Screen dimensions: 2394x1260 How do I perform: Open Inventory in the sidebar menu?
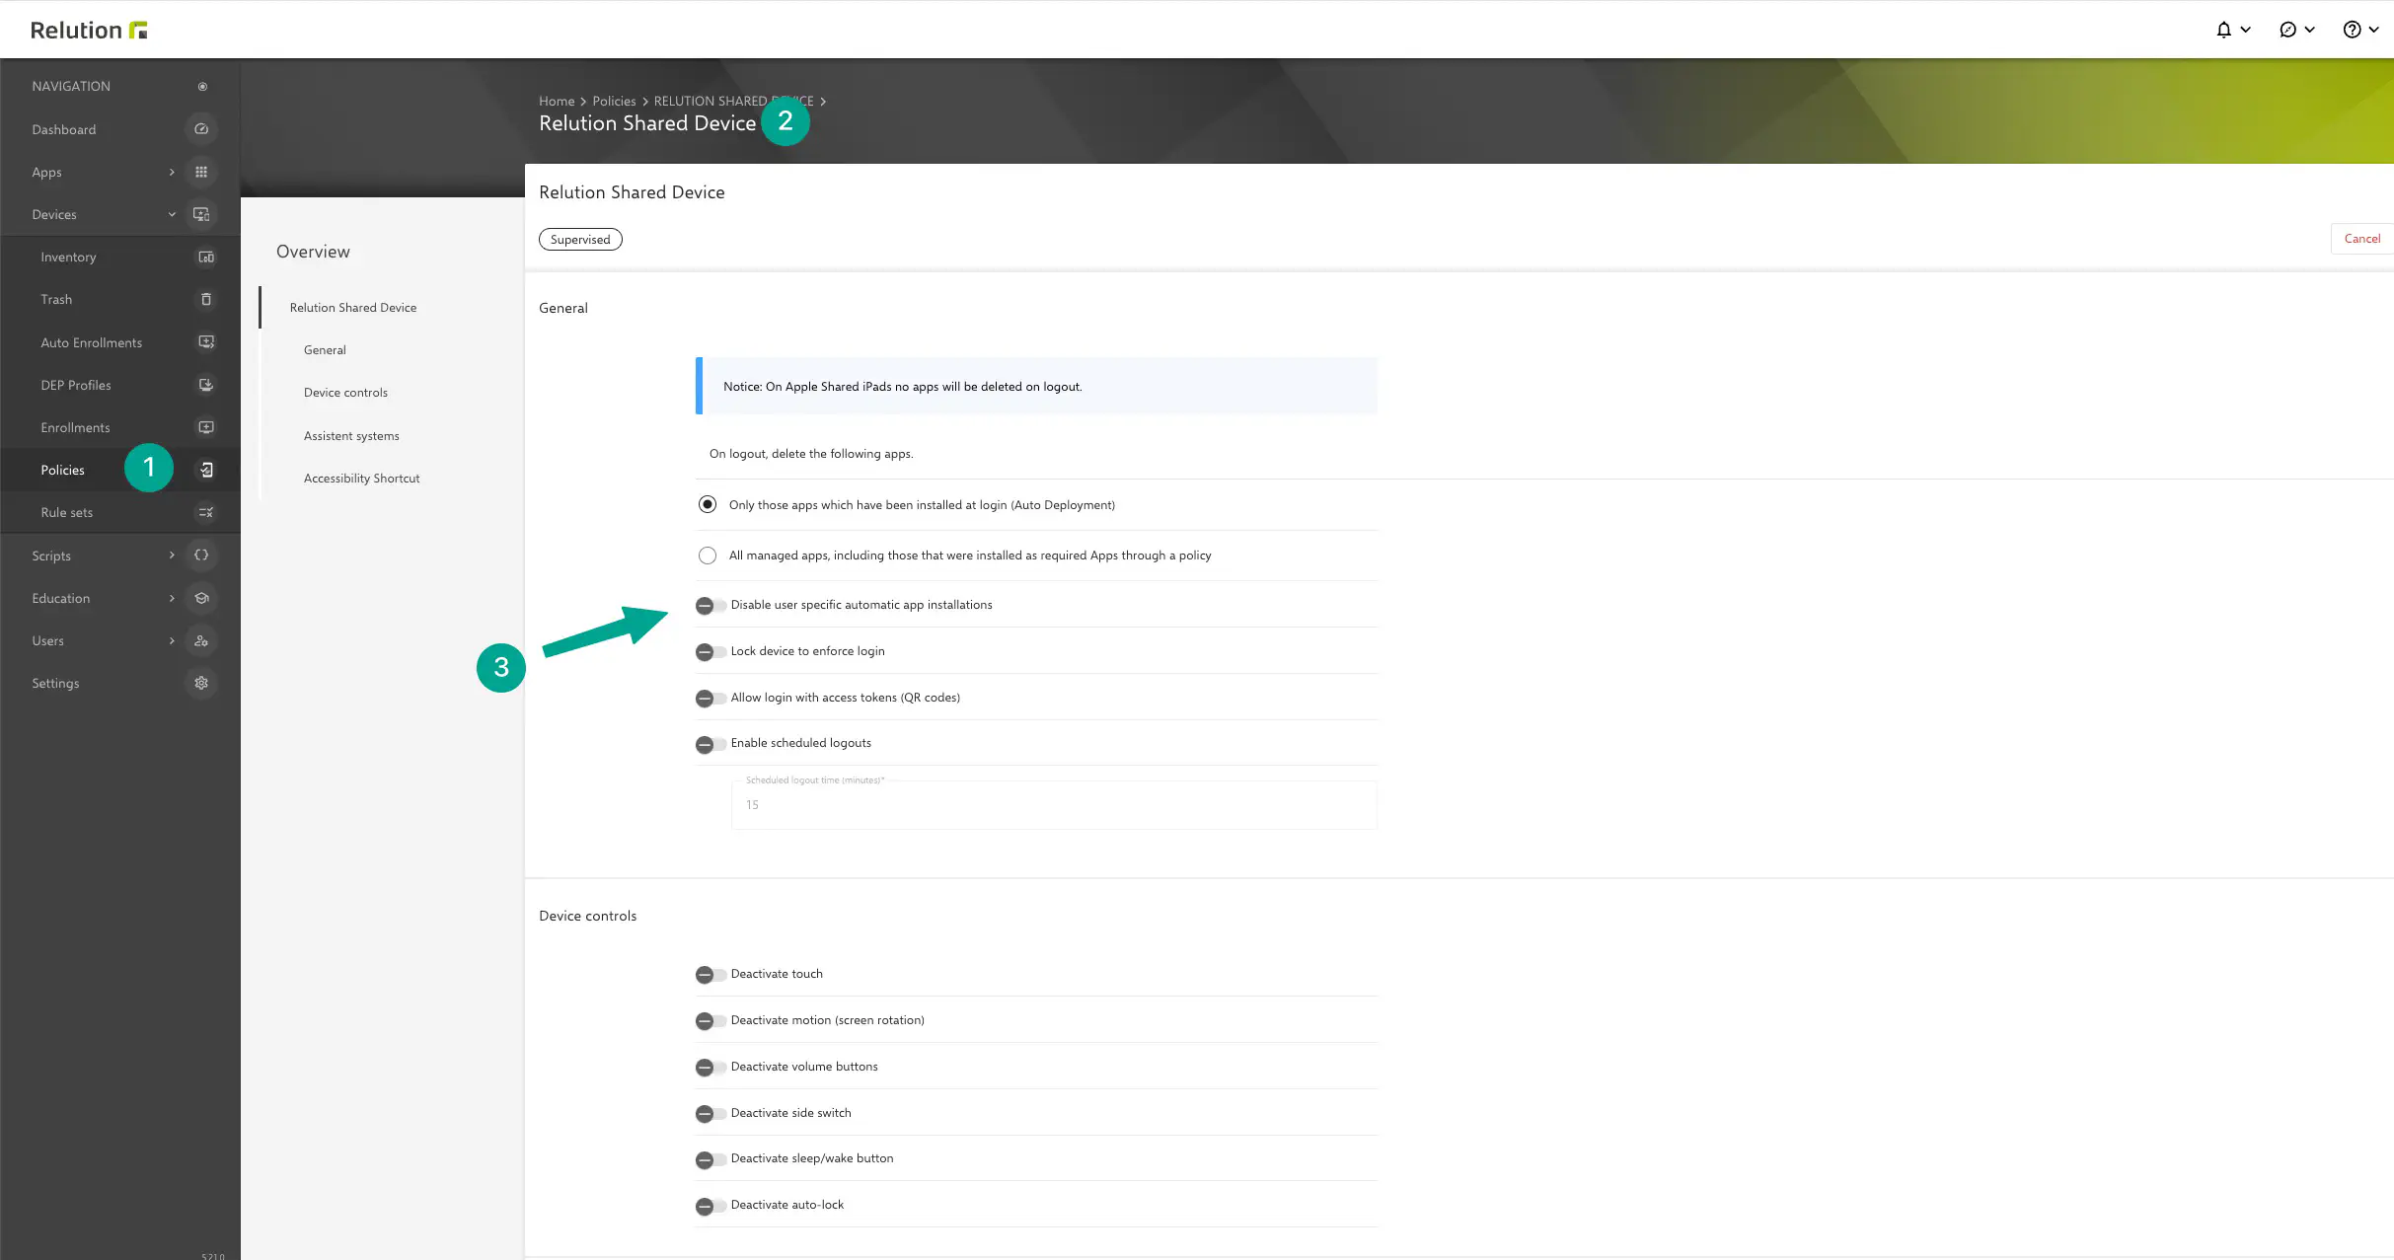click(68, 257)
